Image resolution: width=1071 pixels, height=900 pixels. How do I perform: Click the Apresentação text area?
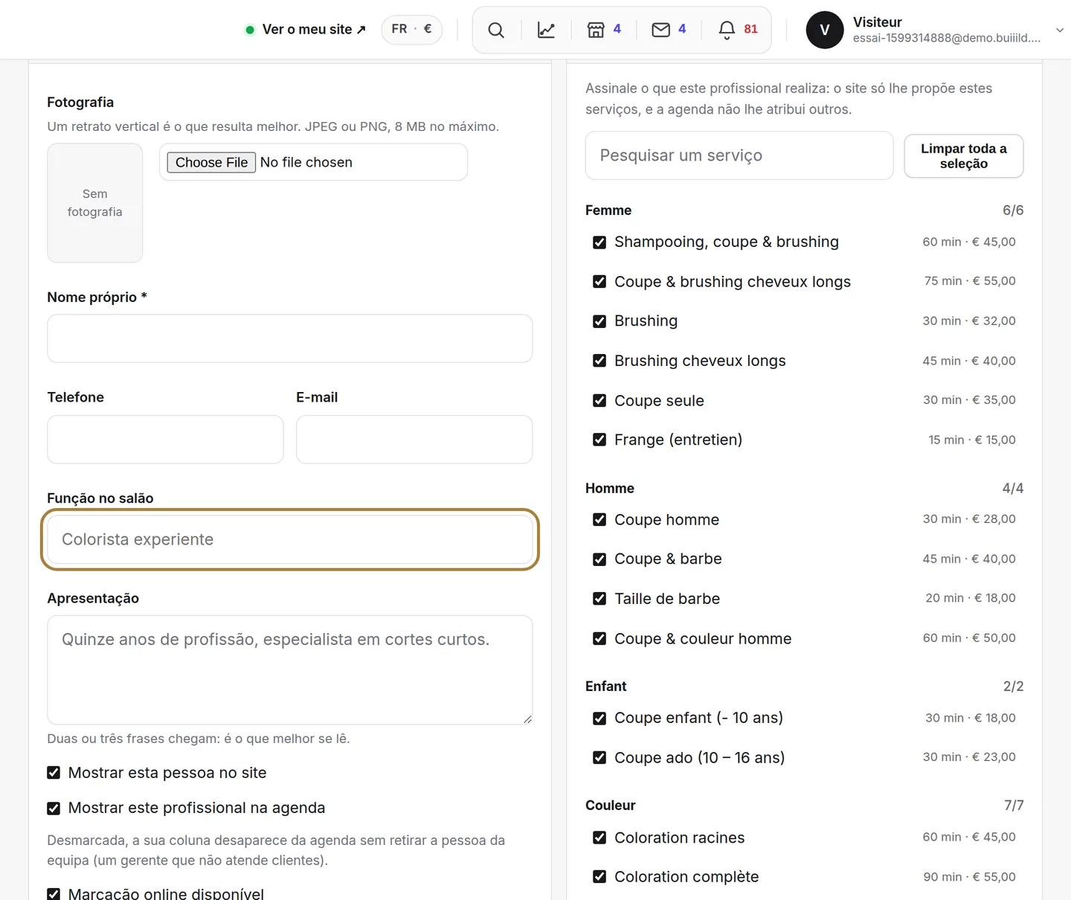[x=290, y=670]
